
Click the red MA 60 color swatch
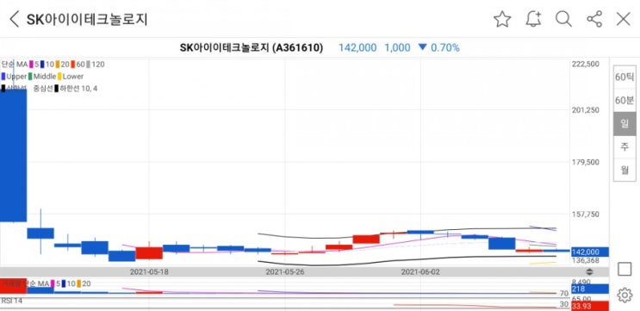pyautogui.click(x=73, y=64)
